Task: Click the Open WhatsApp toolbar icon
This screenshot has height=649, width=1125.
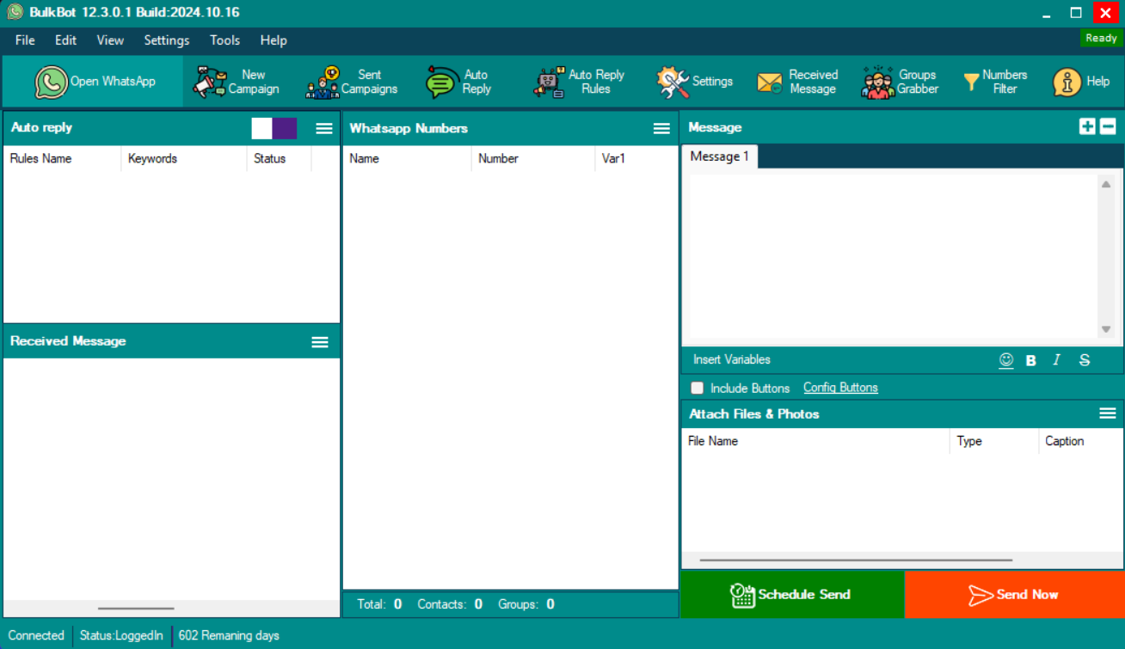Action: coord(52,82)
